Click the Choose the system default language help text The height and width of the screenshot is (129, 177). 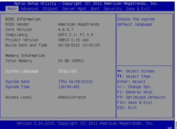(136, 22)
